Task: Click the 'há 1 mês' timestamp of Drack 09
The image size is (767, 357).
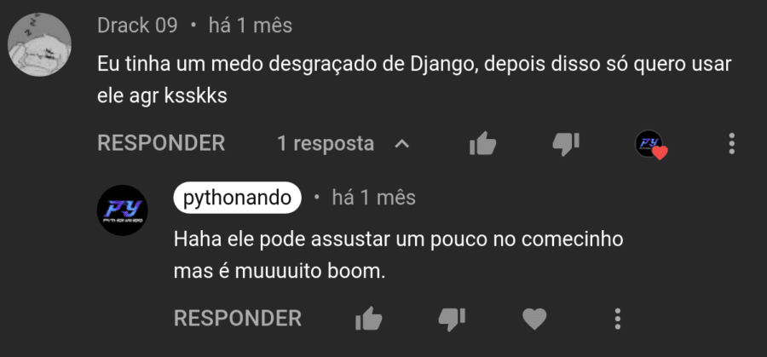Action: point(251,26)
